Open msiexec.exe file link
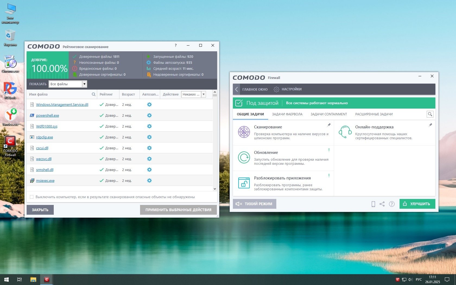Image resolution: width=456 pixels, height=285 pixels. (x=45, y=180)
